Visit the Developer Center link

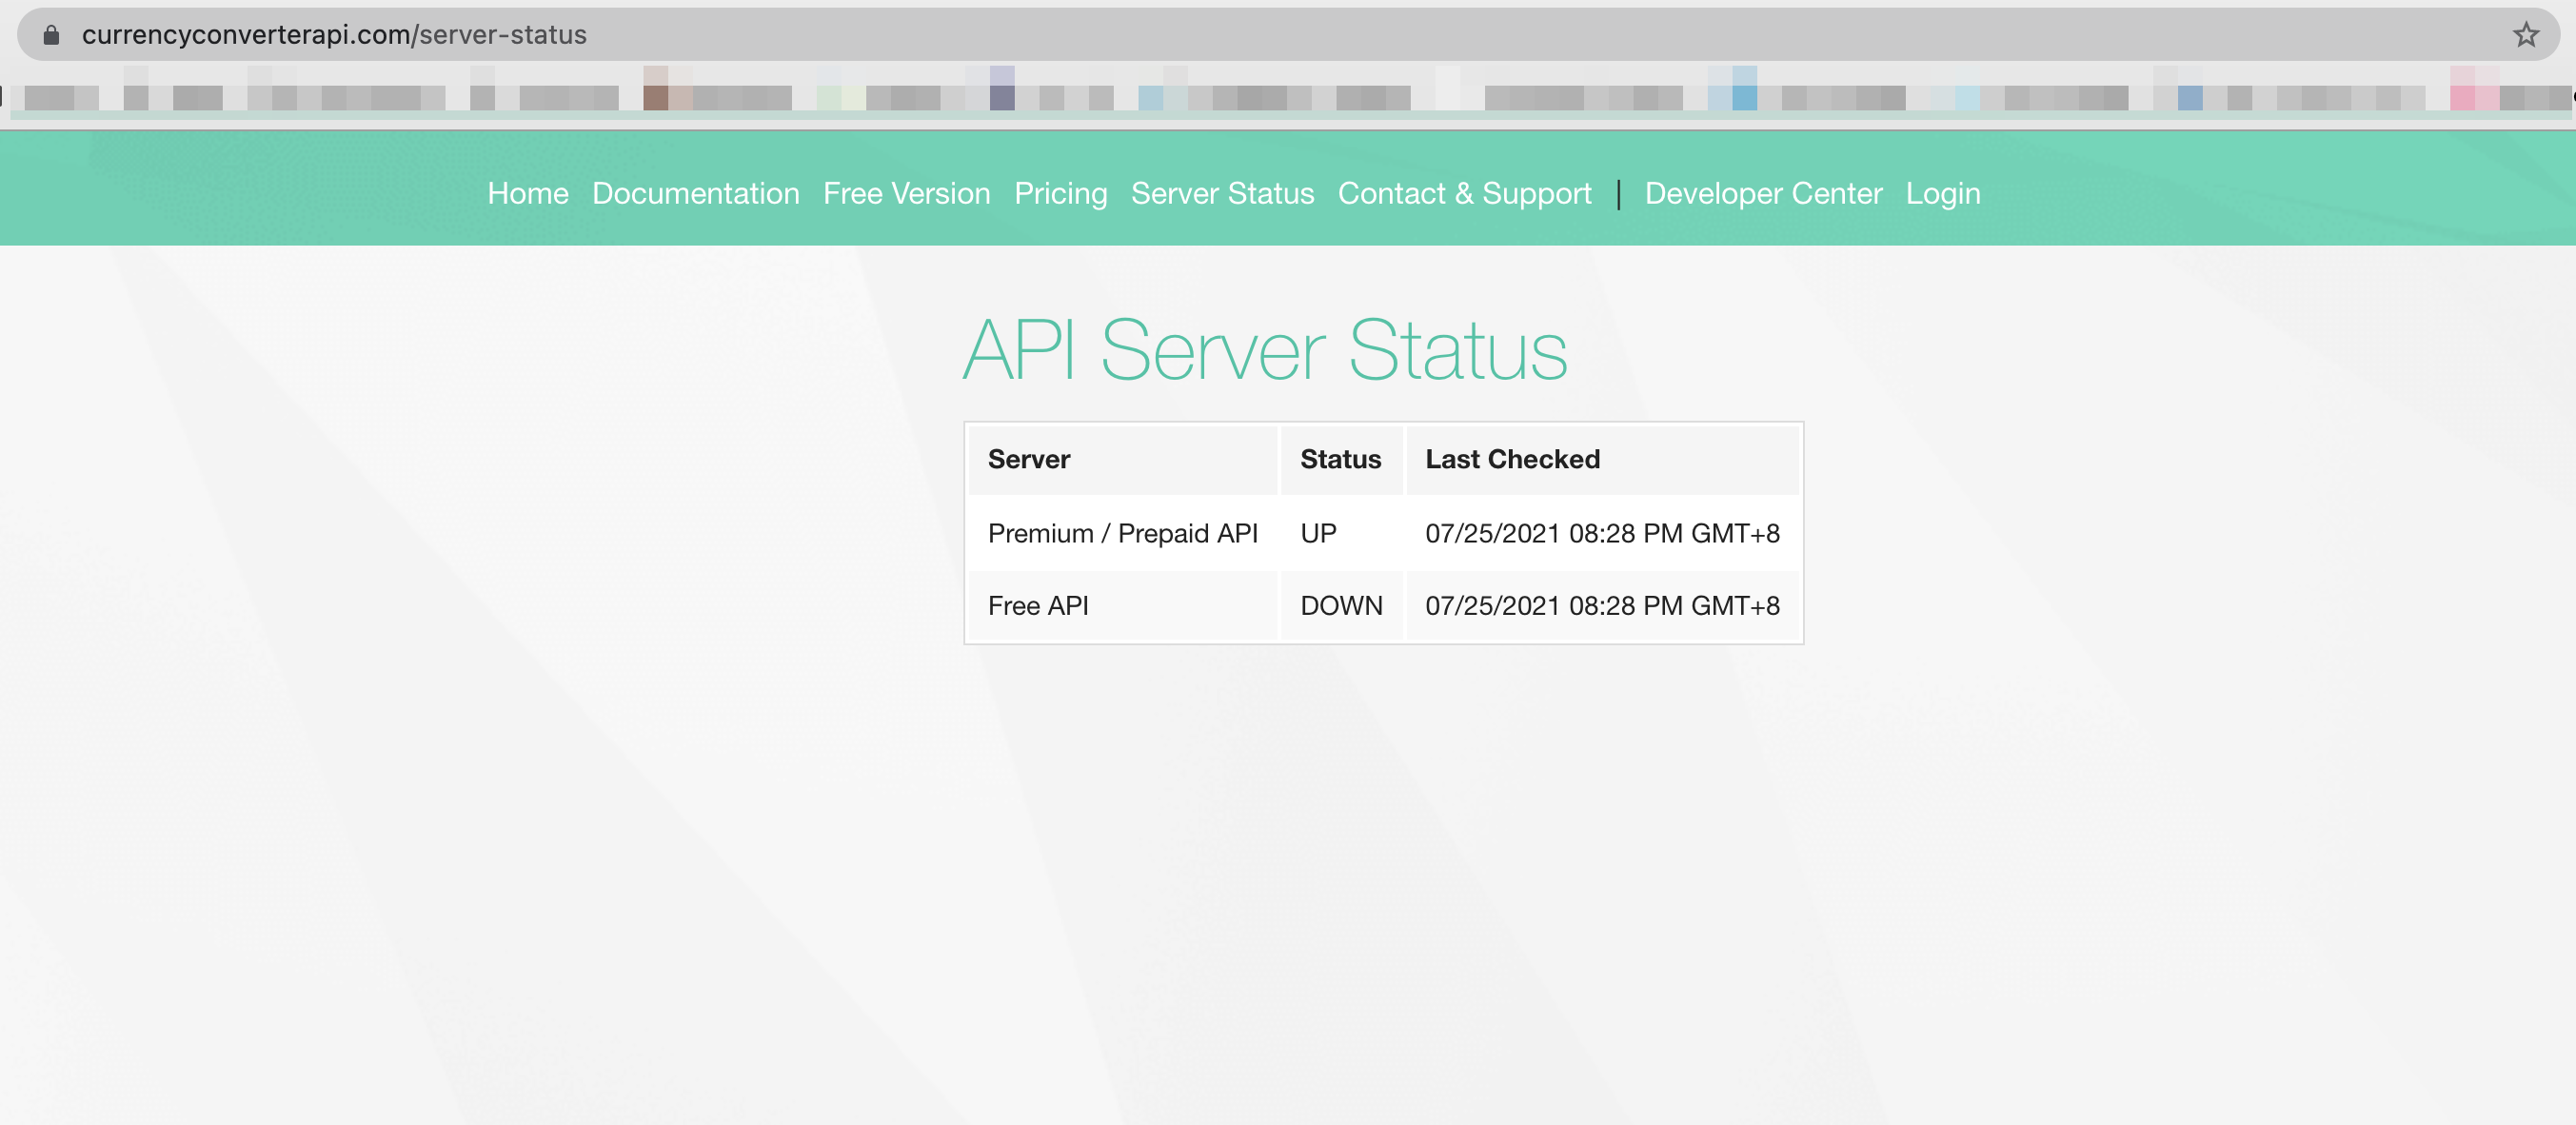tap(1763, 193)
